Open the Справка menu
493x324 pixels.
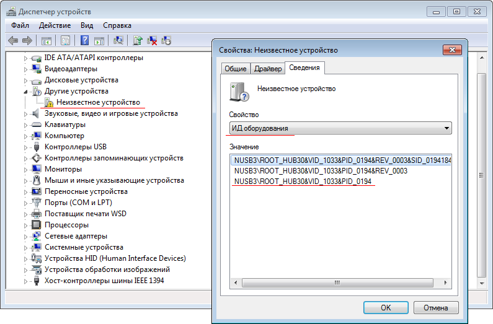coord(117,25)
